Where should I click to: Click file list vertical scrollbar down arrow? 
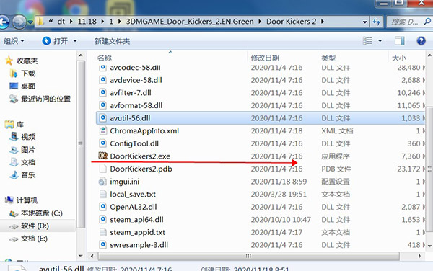(429, 245)
